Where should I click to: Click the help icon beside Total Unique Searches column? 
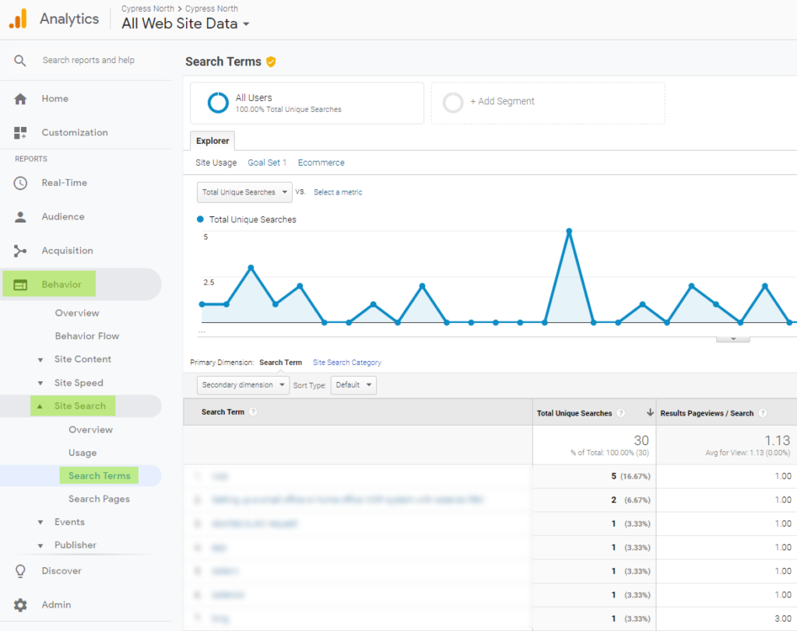click(620, 414)
